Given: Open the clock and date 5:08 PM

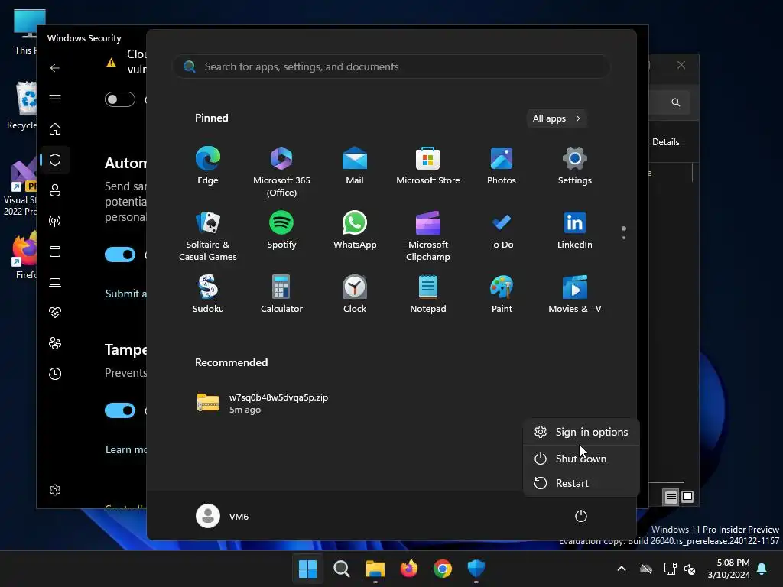Looking at the screenshot, I should coord(729,569).
